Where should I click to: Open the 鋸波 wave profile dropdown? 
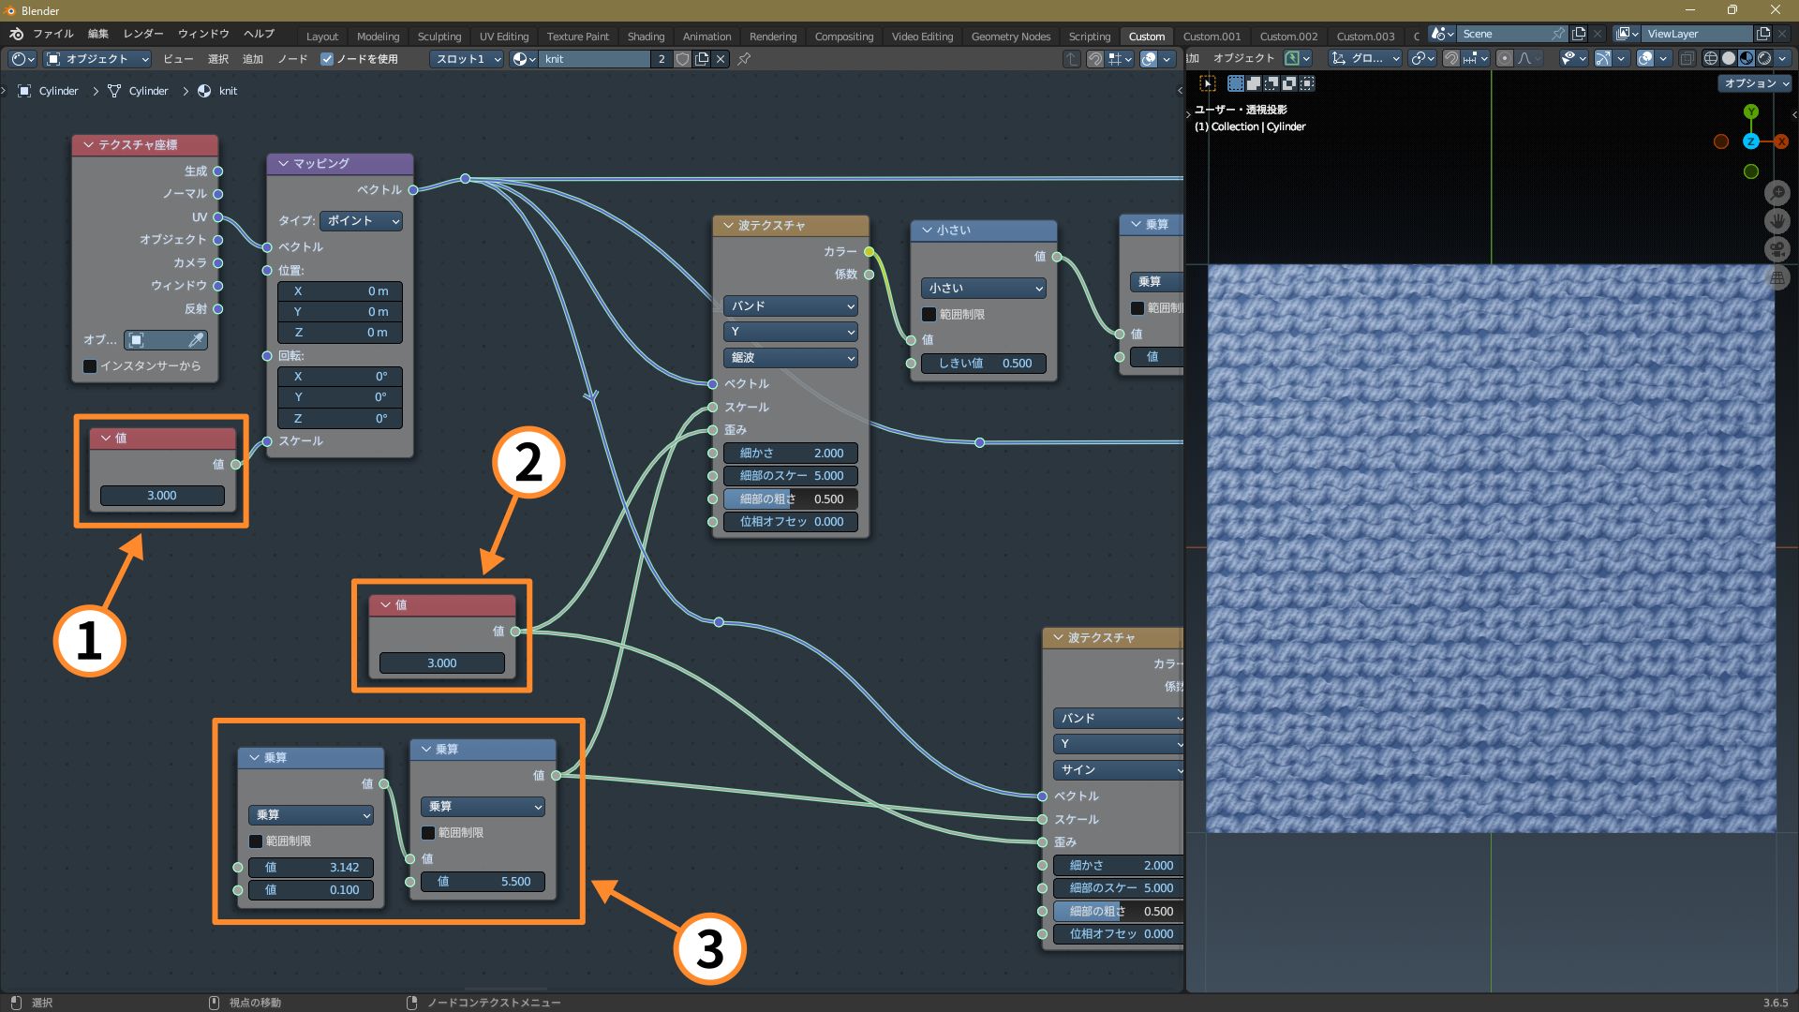point(791,358)
